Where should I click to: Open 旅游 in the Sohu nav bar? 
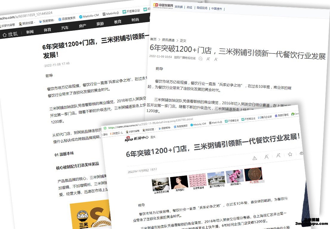click(x=100, y=24)
